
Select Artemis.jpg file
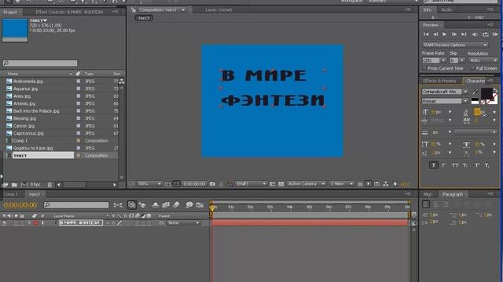(x=24, y=103)
